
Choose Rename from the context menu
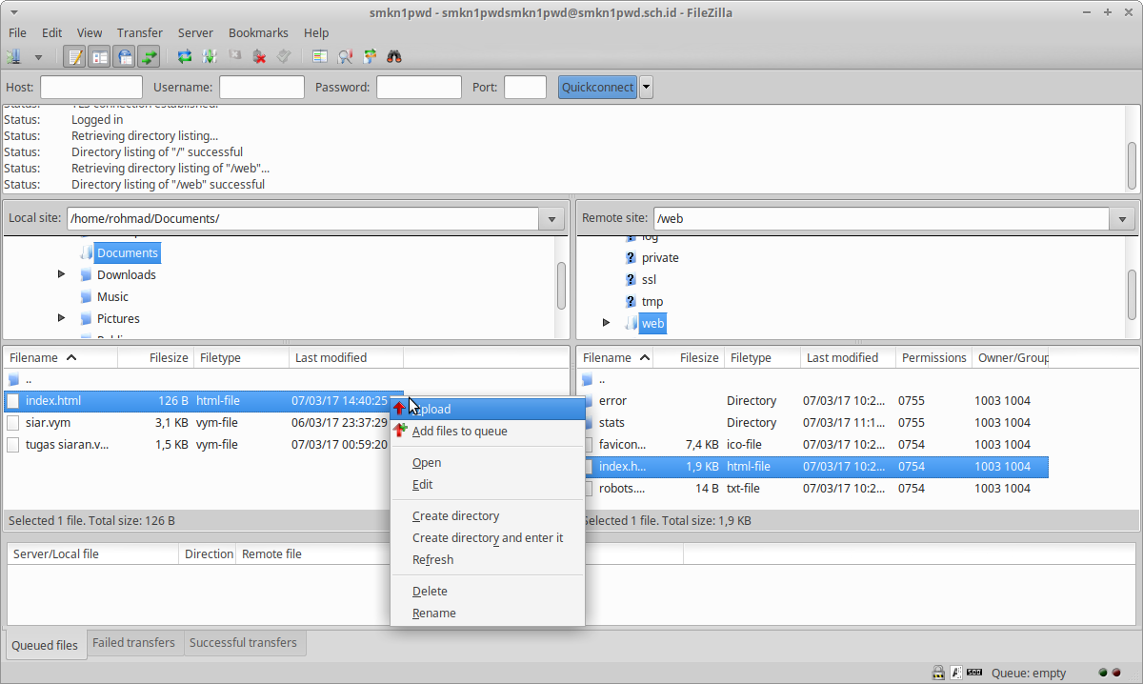[488, 613]
